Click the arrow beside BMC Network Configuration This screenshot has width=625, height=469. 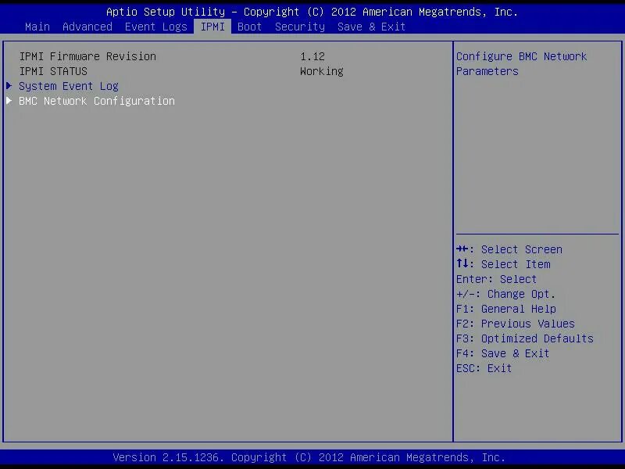pyautogui.click(x=9, y=101)
